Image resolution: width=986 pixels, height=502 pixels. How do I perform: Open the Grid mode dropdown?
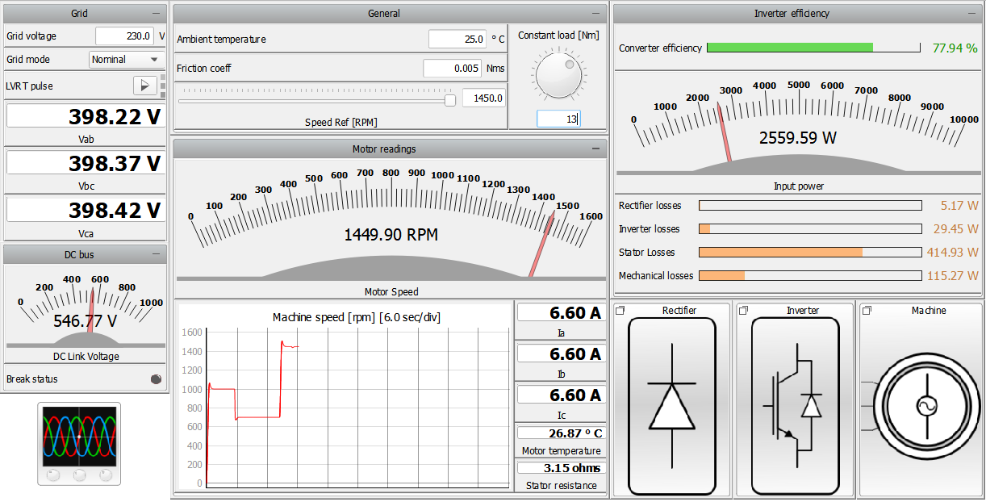pyautogui.click(x=126, y=60)
